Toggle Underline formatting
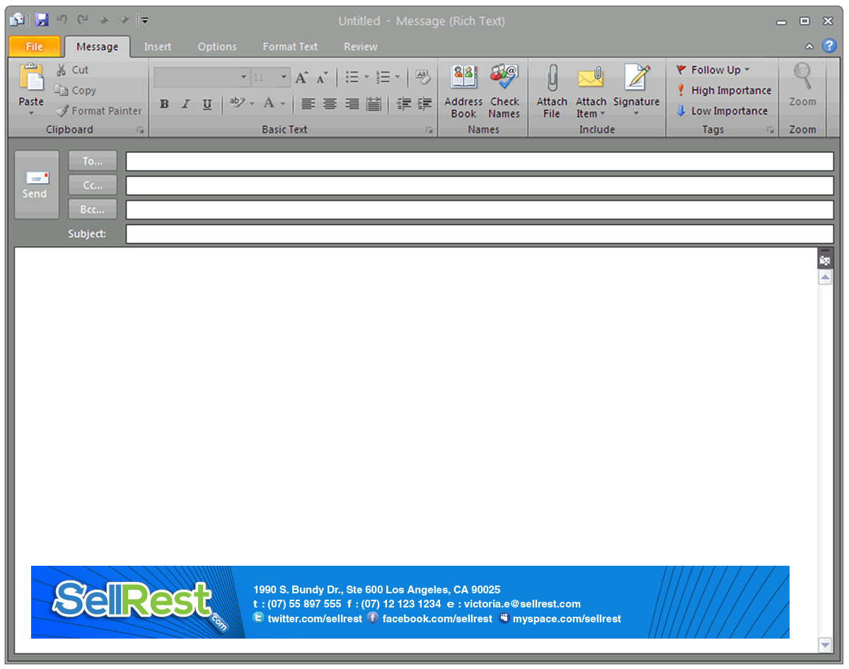Screen dimensions: 849x669 click(x=207, y=104)
